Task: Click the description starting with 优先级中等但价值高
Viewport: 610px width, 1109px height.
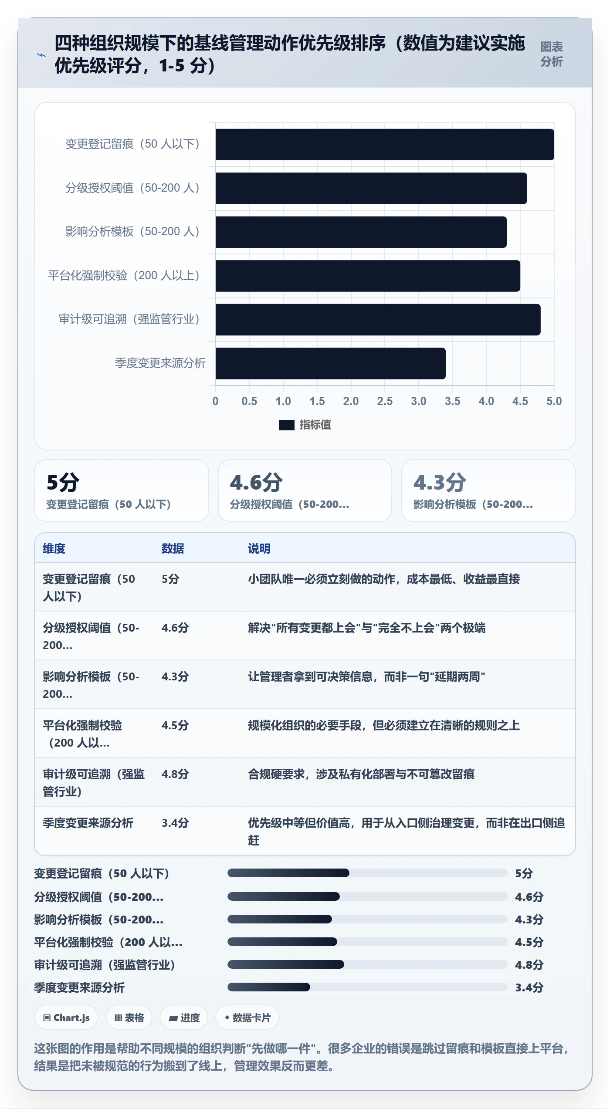Action: point(407,831)
